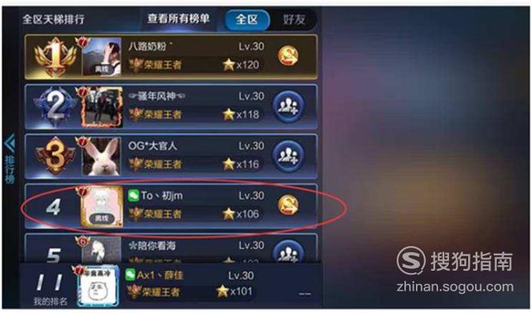Click 全区天梯排行 title

[x=54, y=19]
